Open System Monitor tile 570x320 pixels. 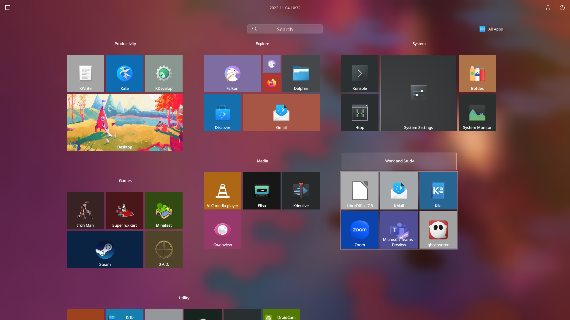477,113
